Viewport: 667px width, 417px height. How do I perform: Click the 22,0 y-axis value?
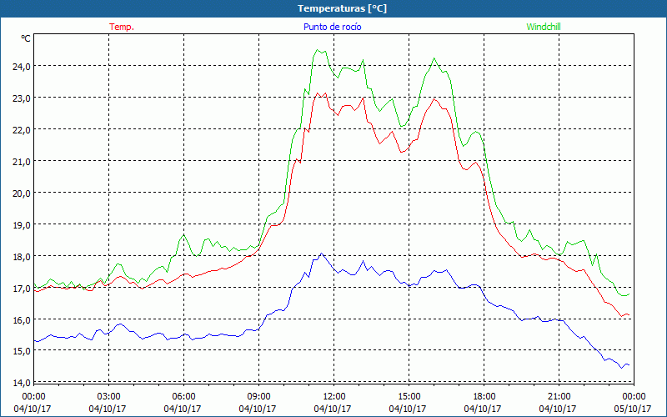click(22, 130)
